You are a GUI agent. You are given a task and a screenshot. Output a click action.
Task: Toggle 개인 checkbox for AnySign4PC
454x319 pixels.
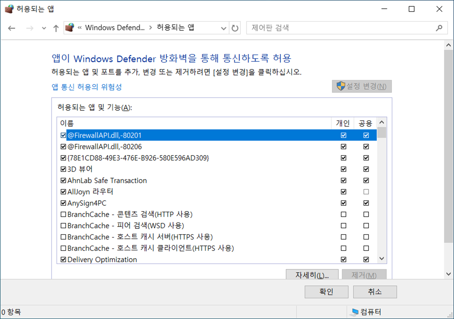point(343,203)
